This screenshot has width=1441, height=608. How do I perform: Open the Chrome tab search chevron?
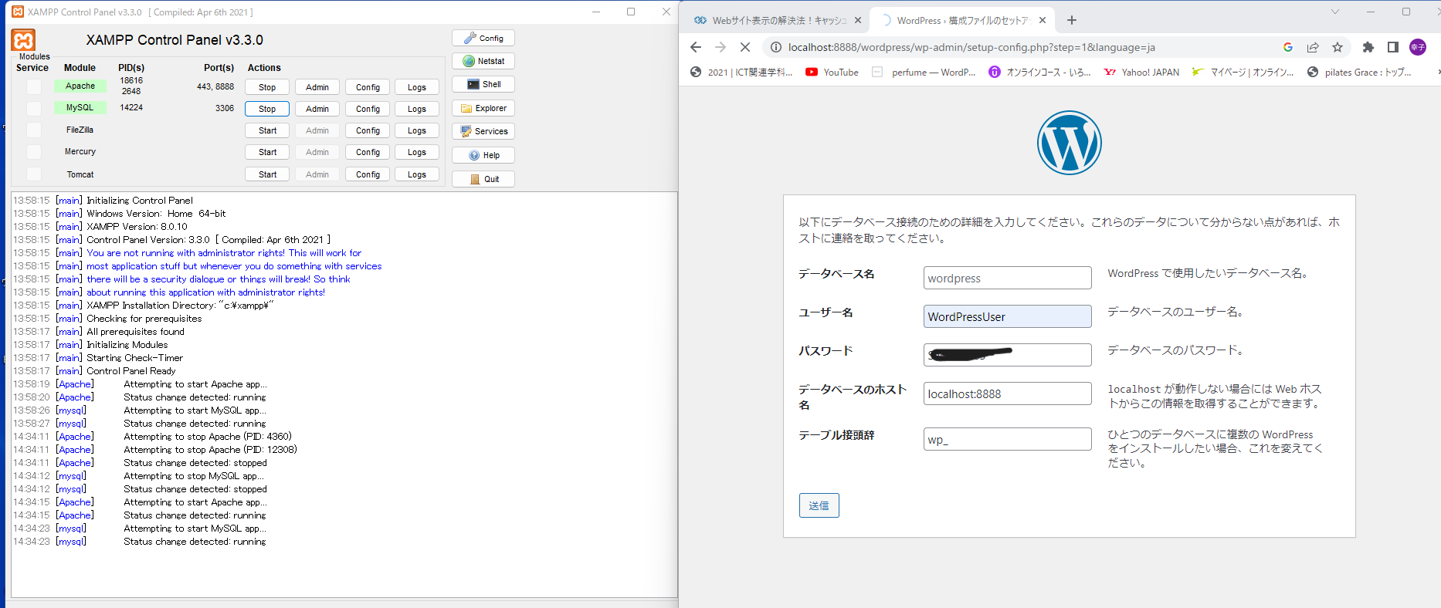1335,12
